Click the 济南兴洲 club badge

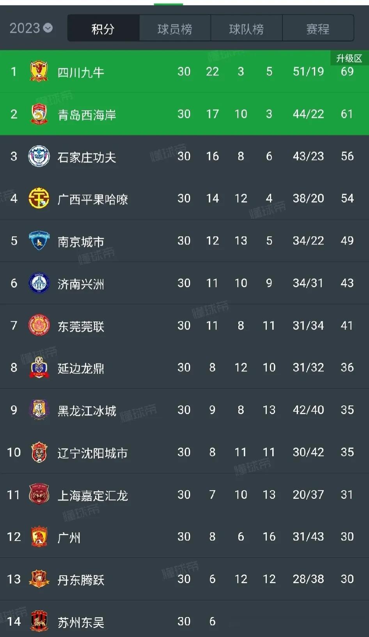[39, 283]
